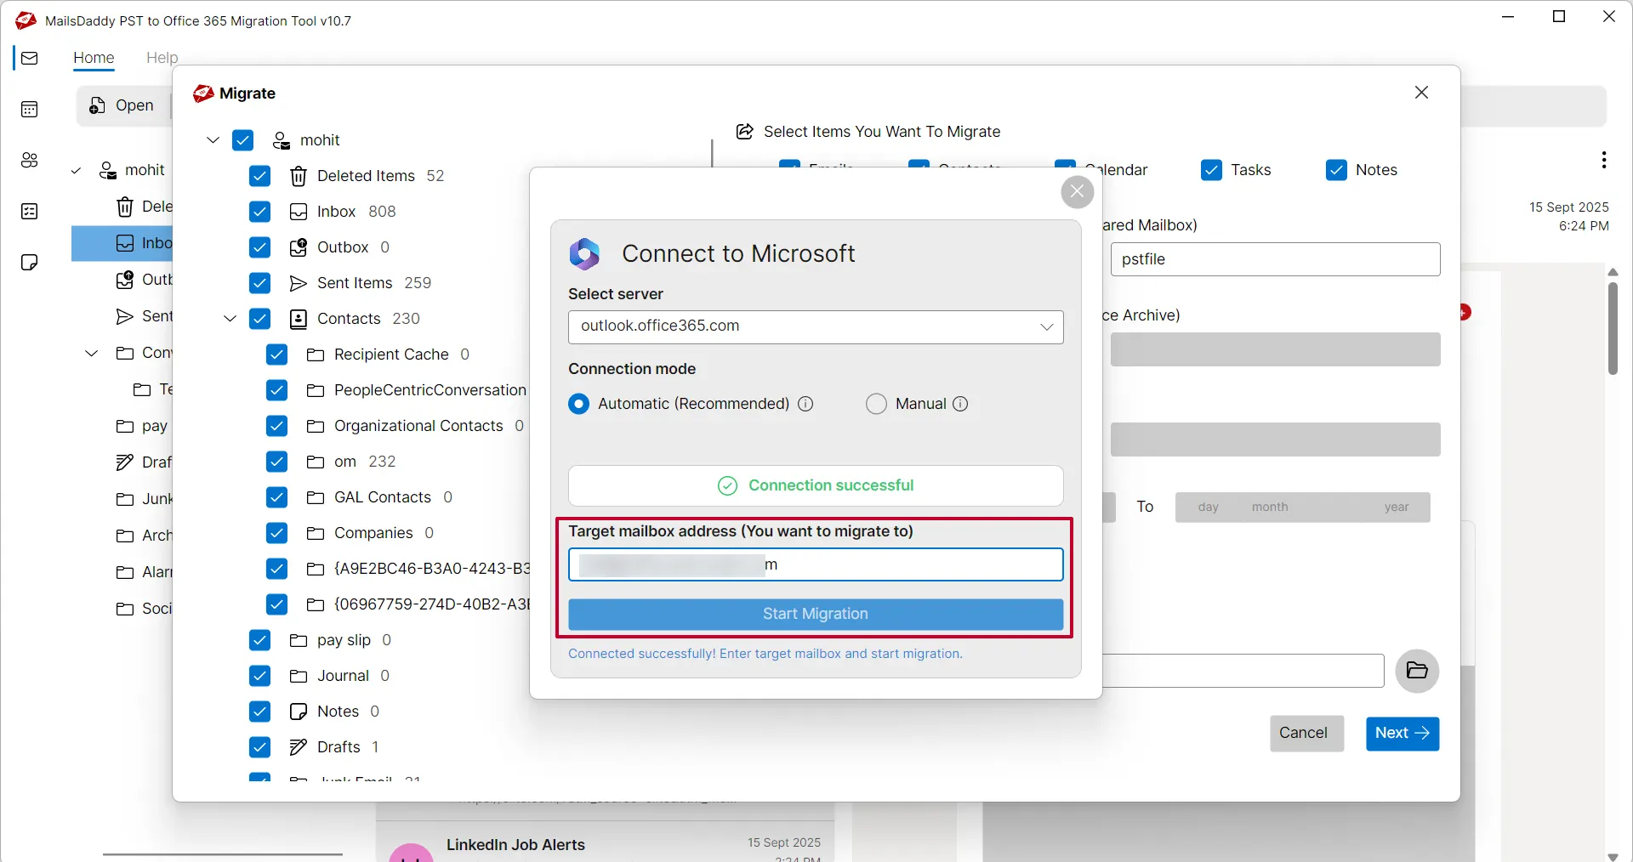The image size is (1633, 862).
Task: Collapse the Con folder in main folder pane
Action: 92,353
